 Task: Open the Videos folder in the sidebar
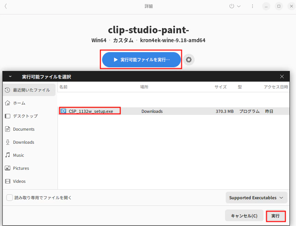(x=18, y=181)
